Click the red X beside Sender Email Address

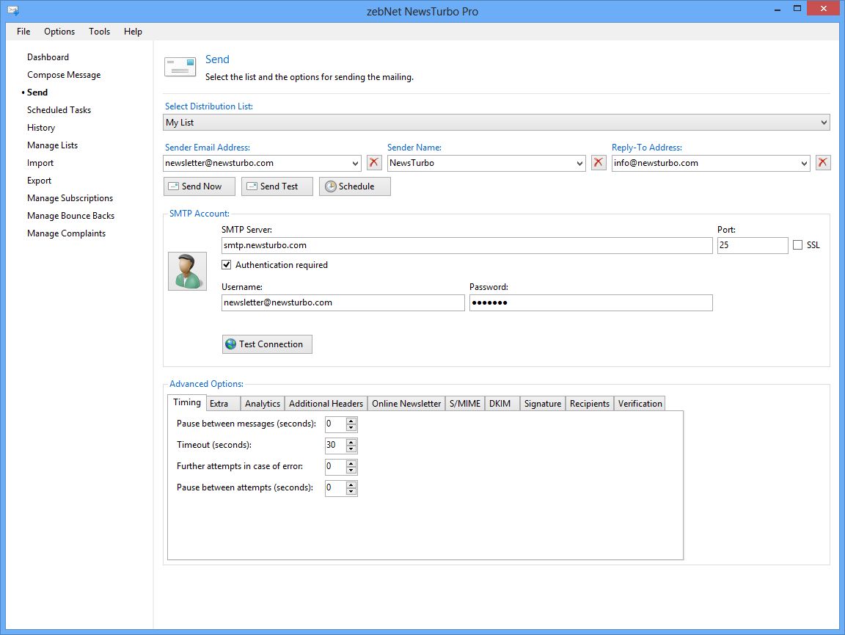click(x=374, y=163)
